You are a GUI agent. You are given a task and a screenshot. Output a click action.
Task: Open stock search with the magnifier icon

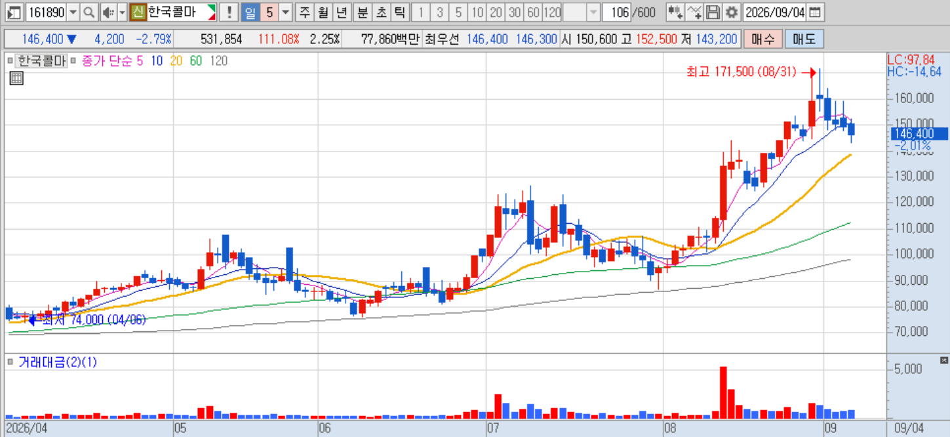point(89,12)
